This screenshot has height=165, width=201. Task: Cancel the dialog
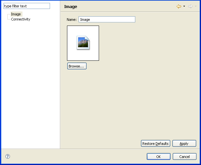184,157
